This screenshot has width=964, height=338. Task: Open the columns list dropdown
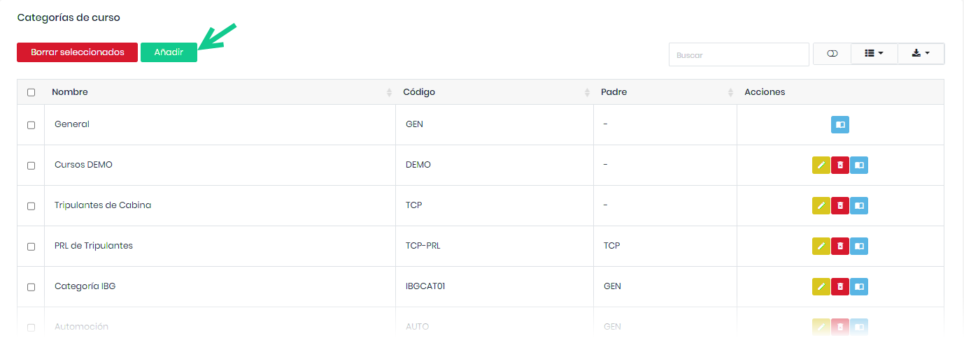[x=874, y=54]
